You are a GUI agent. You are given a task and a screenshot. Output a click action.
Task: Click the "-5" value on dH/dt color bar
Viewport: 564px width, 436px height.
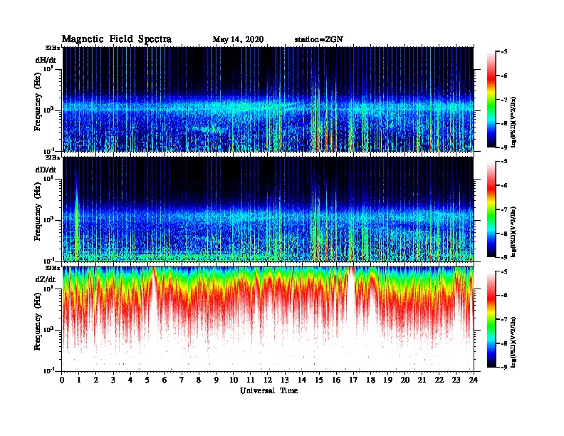point(504,52)
